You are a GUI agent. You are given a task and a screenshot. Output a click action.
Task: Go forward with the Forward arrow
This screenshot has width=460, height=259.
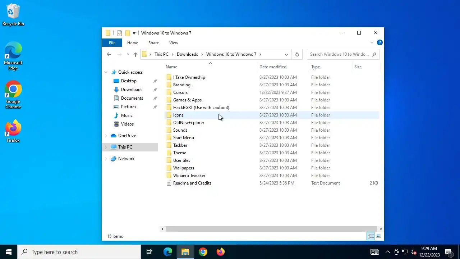point(120,54)
